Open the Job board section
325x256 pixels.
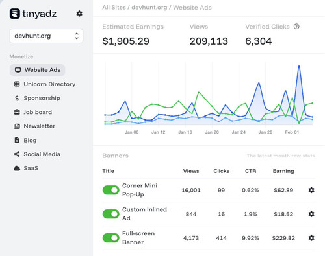33,112
